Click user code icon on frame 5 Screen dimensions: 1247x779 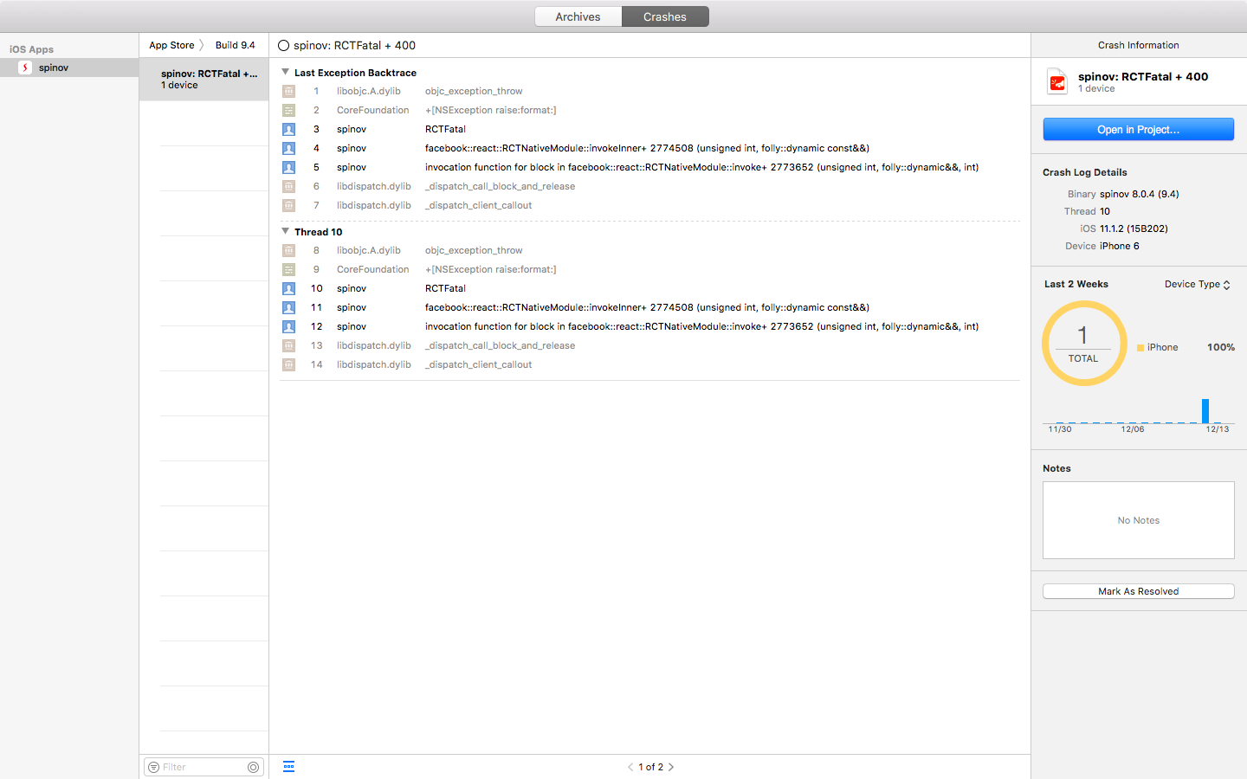(x=289, y=167)
